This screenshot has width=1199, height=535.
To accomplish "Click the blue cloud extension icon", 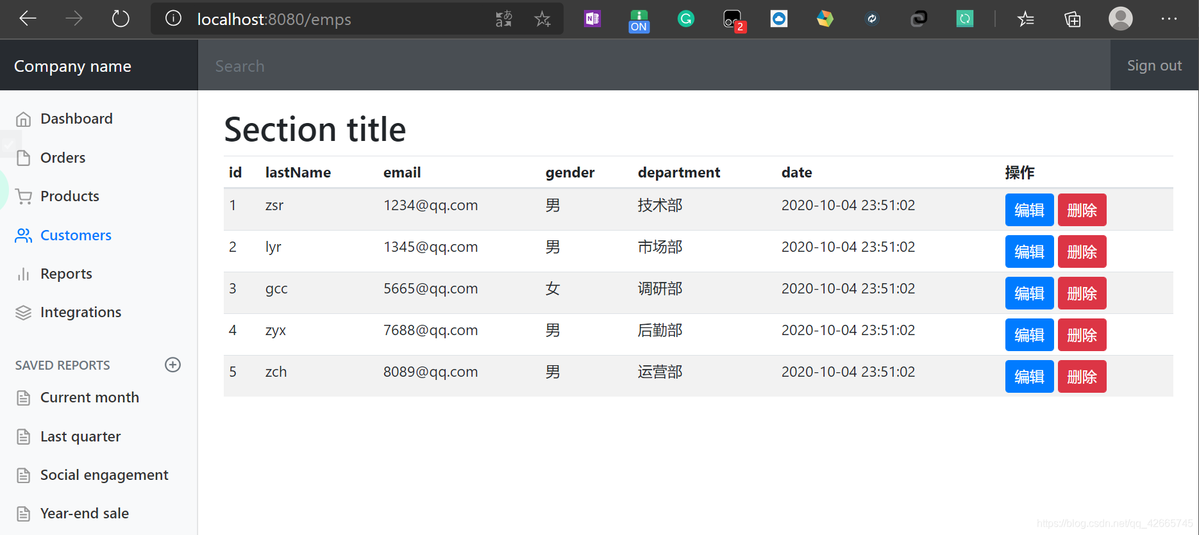I will pos(779,19).
